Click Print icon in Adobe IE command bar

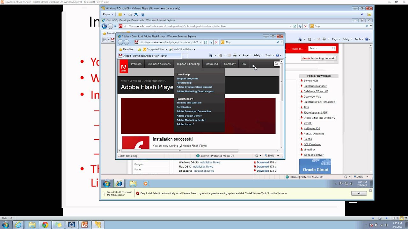click(235, 55)
